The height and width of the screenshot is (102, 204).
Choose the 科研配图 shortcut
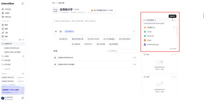(x=113, y=44)
